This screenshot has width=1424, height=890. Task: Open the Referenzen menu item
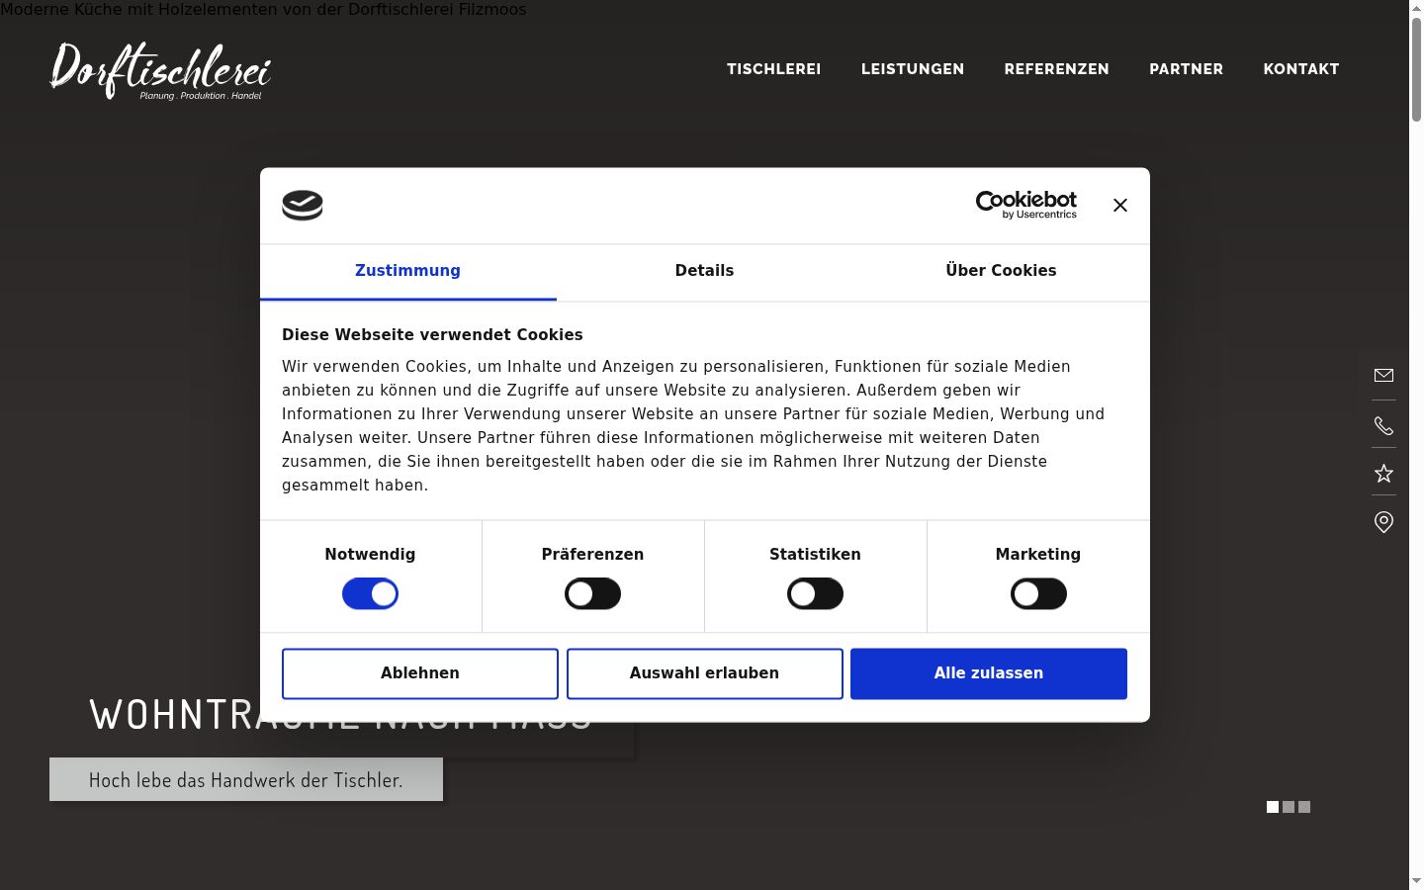(x=1056, y=69)
